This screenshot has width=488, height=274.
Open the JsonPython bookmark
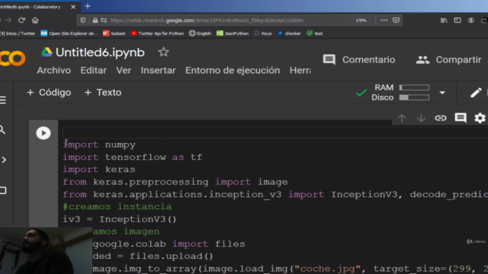click(233, 33)
